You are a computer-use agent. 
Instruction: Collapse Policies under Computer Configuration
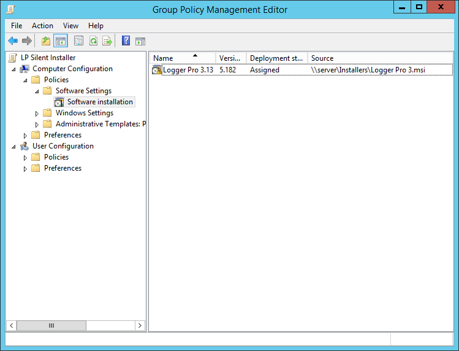click(x=25, y=80)
